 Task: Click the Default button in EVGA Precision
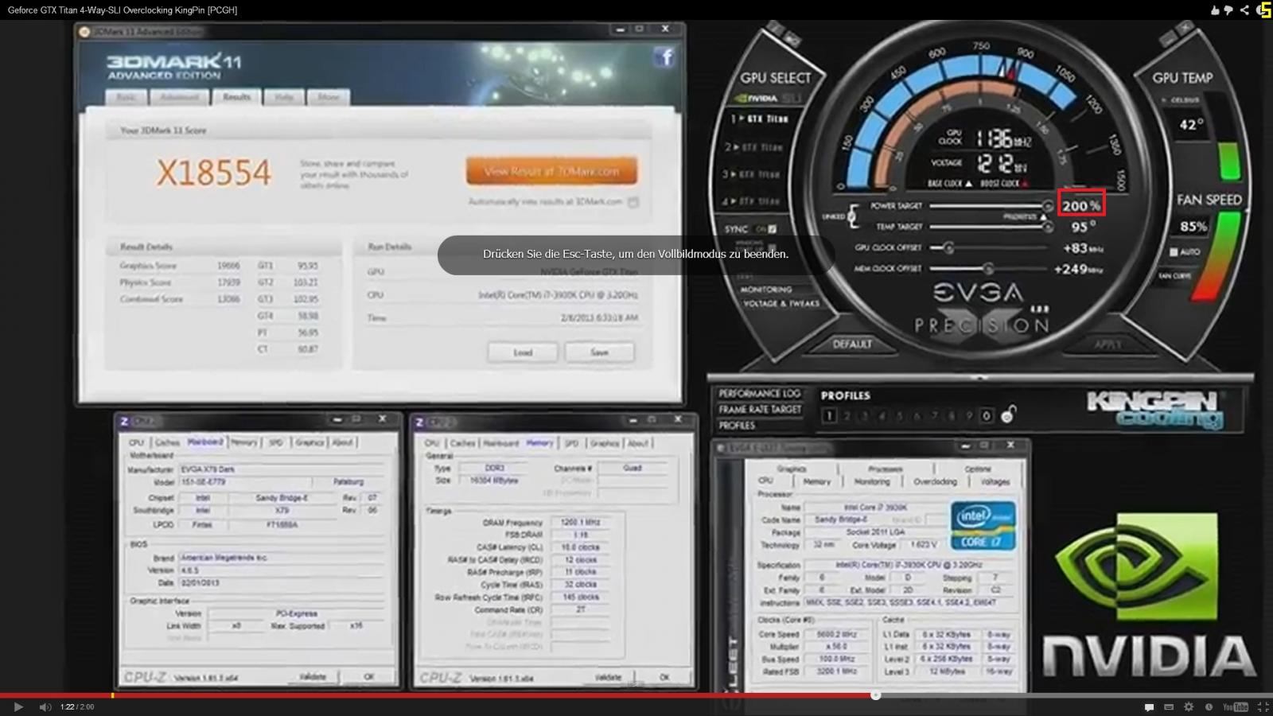tap(852, 344)
